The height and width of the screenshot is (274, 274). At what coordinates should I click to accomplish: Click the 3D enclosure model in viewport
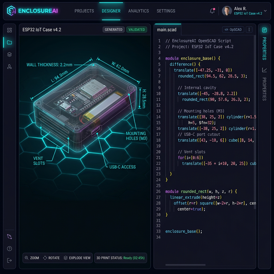click(85, 107)
